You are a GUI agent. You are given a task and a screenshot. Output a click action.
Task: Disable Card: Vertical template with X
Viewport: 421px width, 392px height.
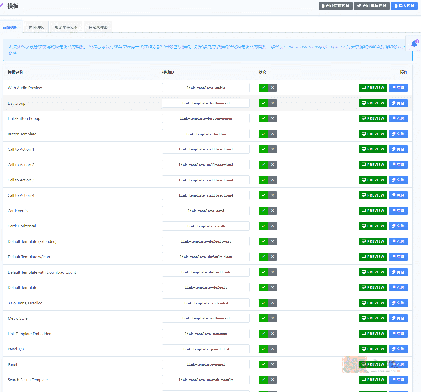[x=273, y=211]
